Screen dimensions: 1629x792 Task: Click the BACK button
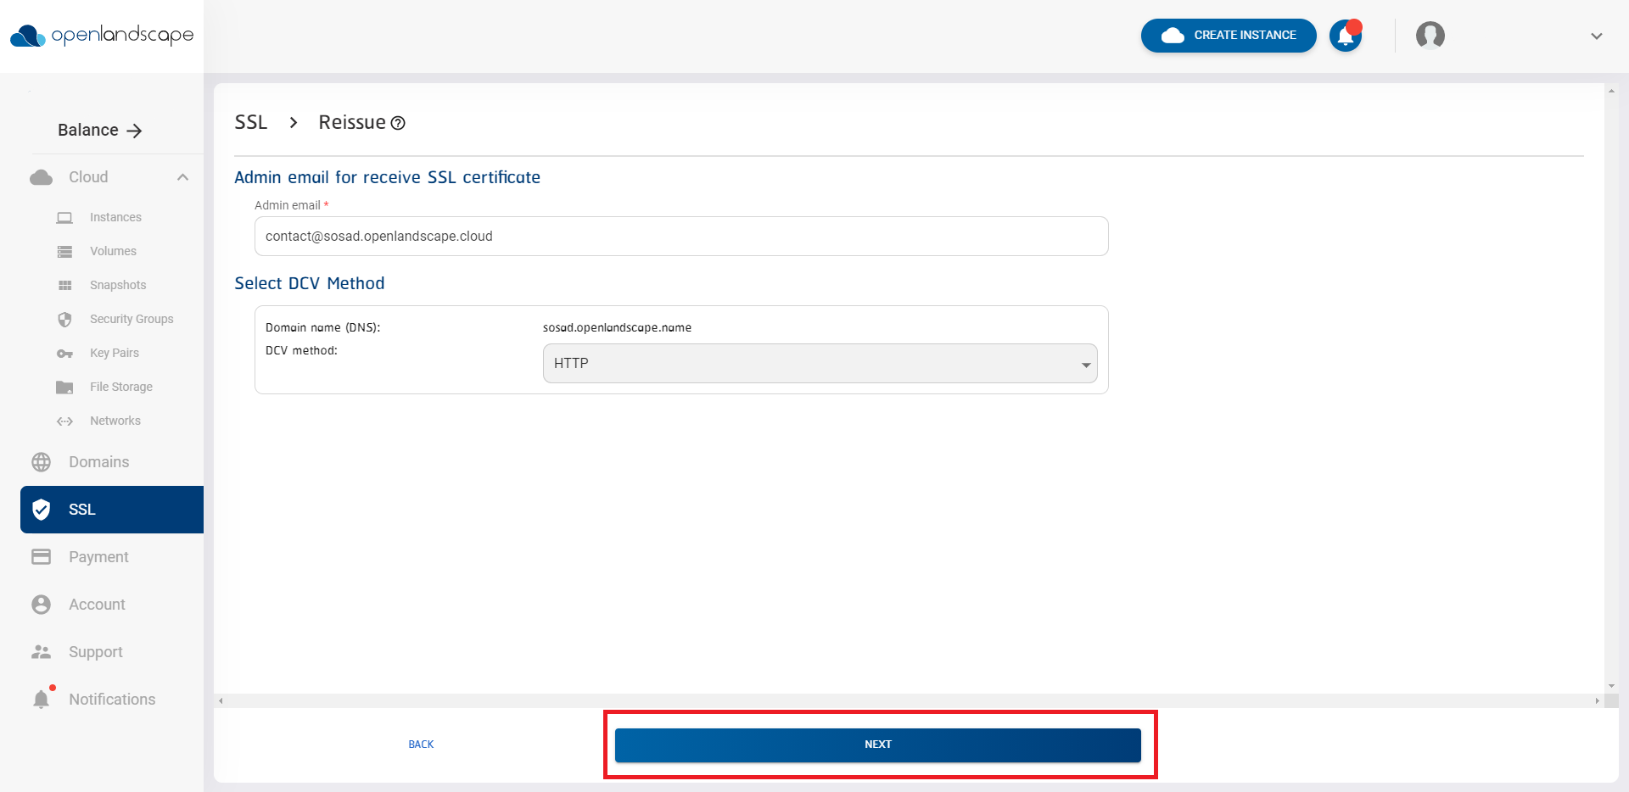[420, 745]
